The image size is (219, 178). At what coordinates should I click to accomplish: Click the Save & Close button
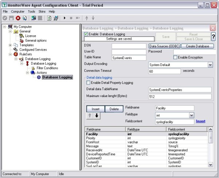click(x=193, y=39)
